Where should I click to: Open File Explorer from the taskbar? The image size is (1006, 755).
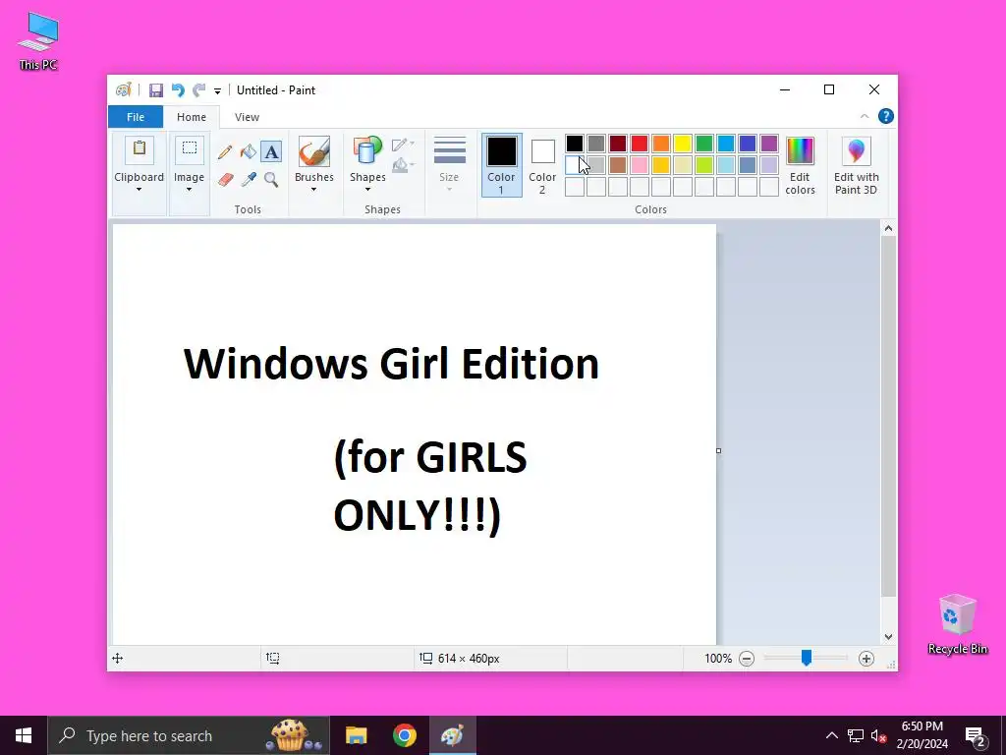[356, 735]
